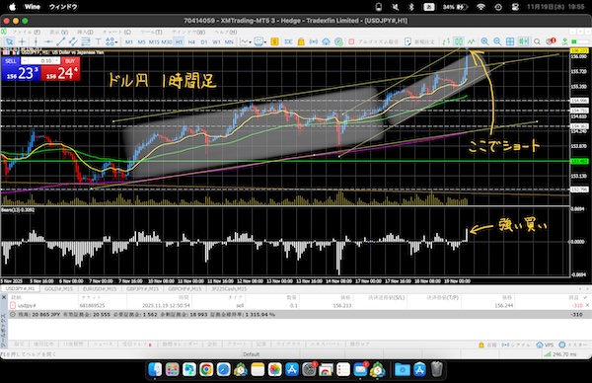Click the yellow dollar symbols icon
The image size is (592, 383).
[x=274, y=41]
